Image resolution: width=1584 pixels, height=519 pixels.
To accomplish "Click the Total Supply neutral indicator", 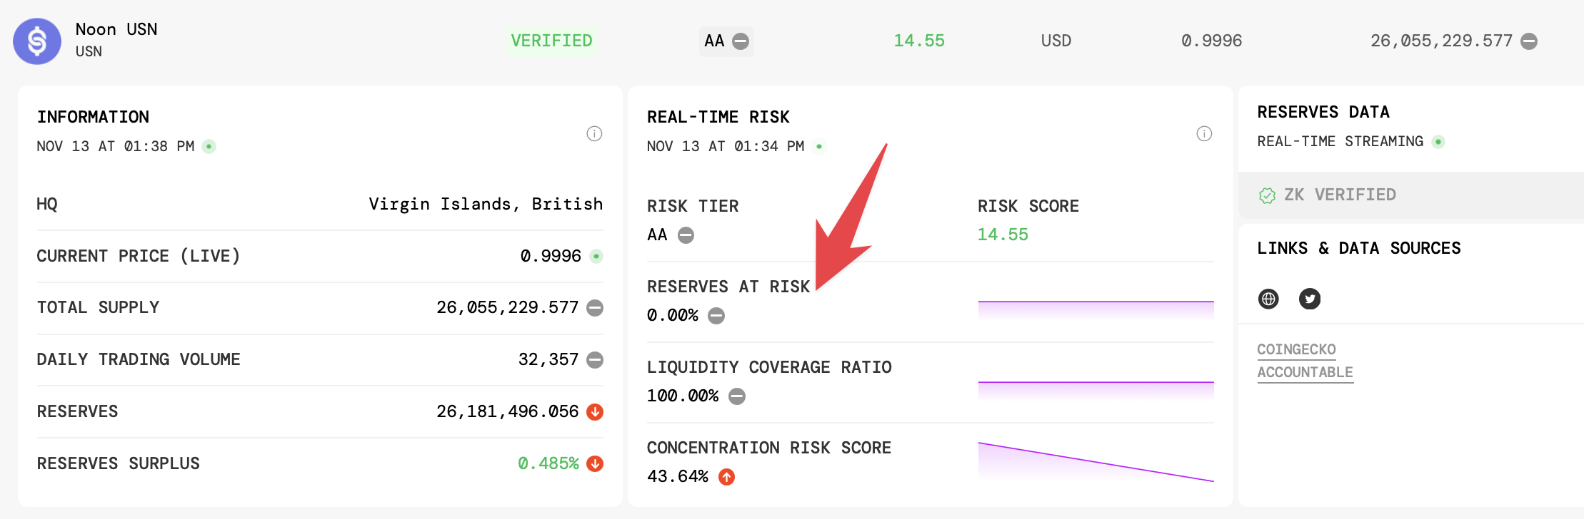I will point(595,308).
